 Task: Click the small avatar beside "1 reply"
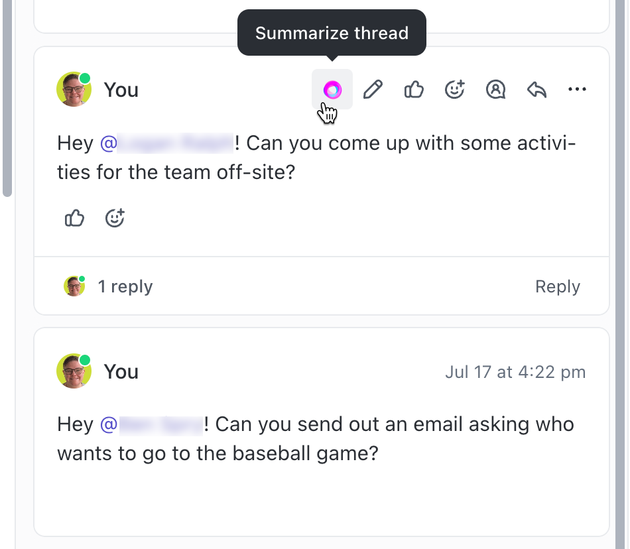tap(74, 286)
